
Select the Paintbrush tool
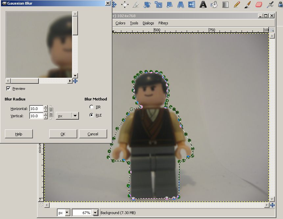point(248,5)
